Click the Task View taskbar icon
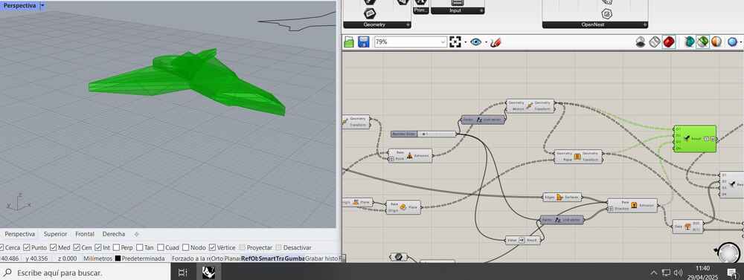The width and height of the screenshot is (744, 280). tap(183, 272)
